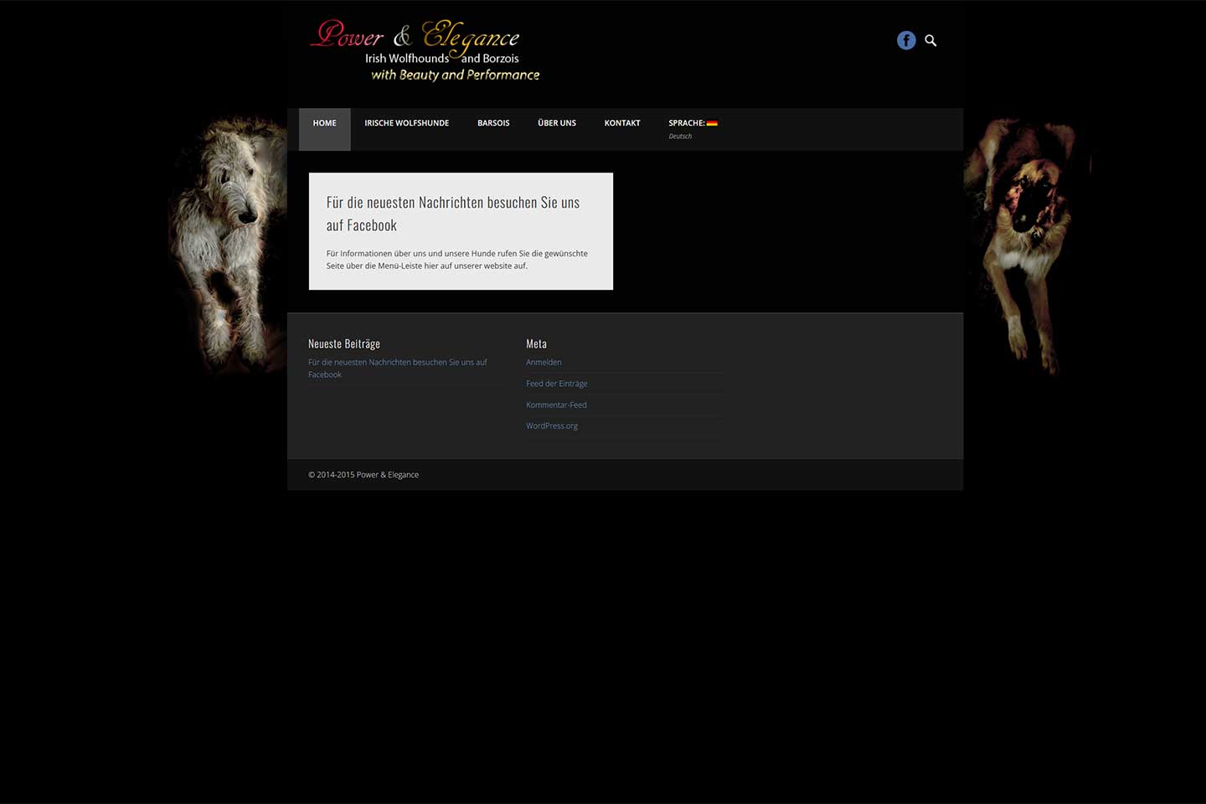The image size is (1206, 804).
Task: Visit the WordPress.org link
Action: coord(552,425)
